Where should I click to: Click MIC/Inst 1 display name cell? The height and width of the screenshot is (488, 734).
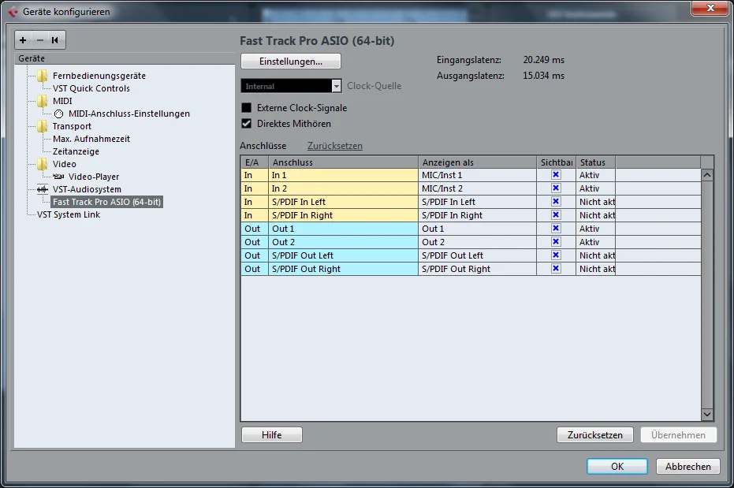point(477,175)
